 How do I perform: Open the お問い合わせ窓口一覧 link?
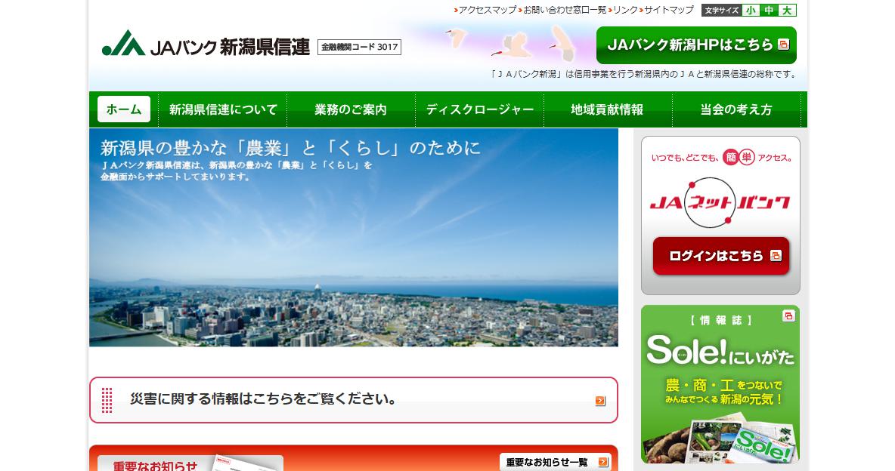pyautogui.click(x=563, y=10)
